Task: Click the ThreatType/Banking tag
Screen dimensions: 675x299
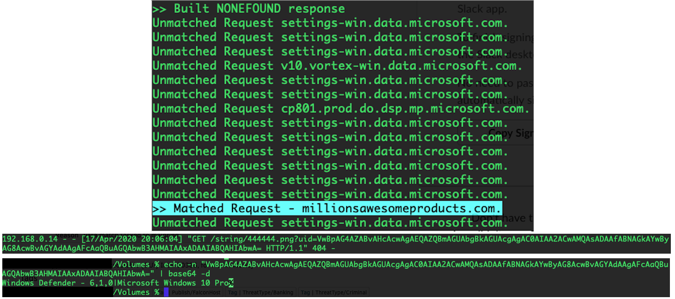Action: (x=262, y=293)
